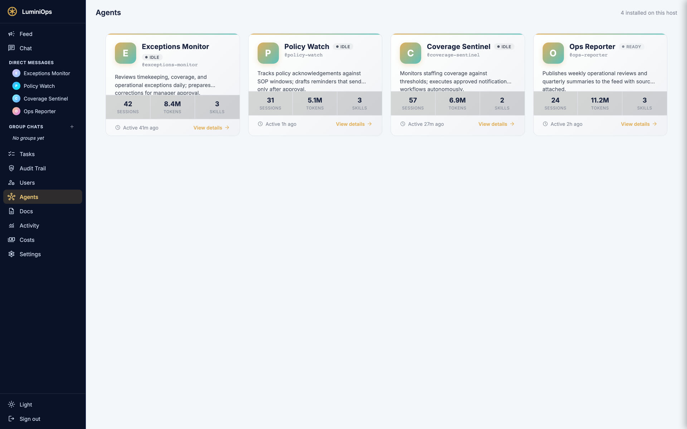Click the 31 sessions stat
Screen dimensions: 687x429
271,103
